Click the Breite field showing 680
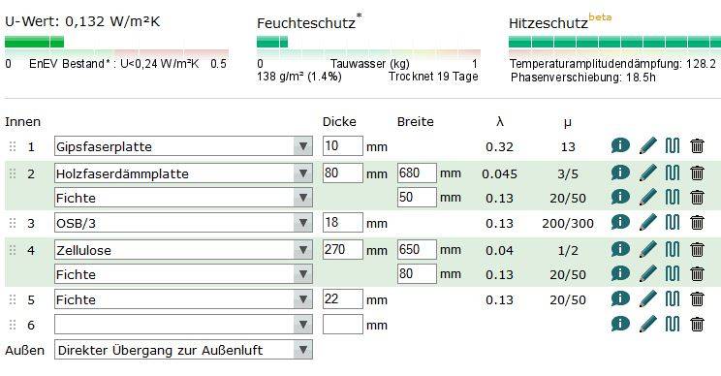The height and width of the screenshot is (376, 721). 417,173
